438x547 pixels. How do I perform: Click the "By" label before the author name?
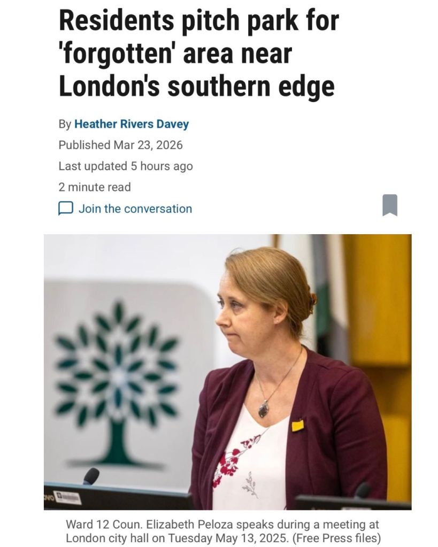[x=65, y=124]
